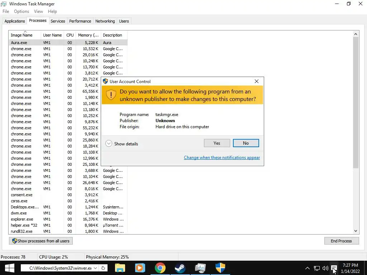Sort by Description column header
Viewport: 367px width, 275px height.
114,35
